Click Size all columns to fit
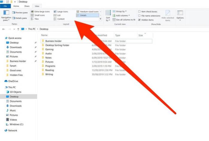209x141 pixels. [x=125, y=19]
